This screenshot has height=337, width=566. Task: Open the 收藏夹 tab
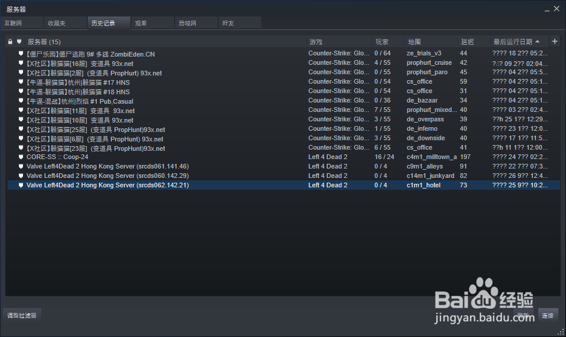[x=65, y=23]
